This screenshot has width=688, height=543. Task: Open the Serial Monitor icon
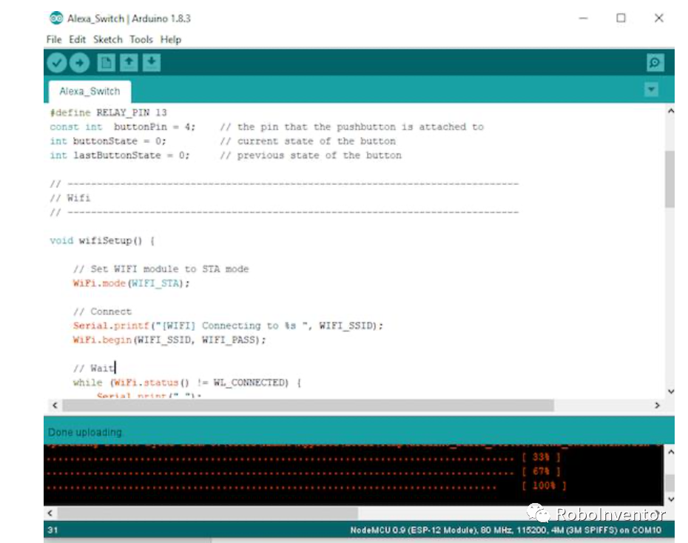tap(654, 62)
